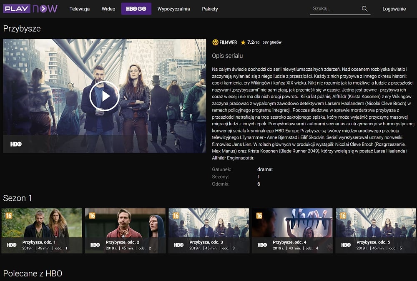Open the Telewizja menu item
The height and width of the screenshot is (281, 417).
pos(80,9)
